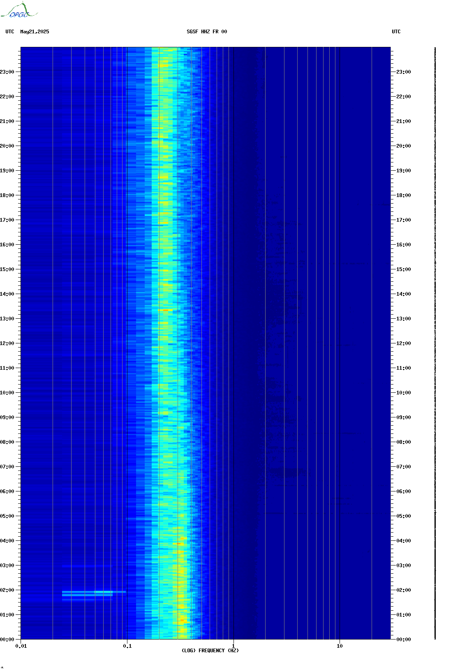Click the right-axis 09:00 label

click(404, 417)
